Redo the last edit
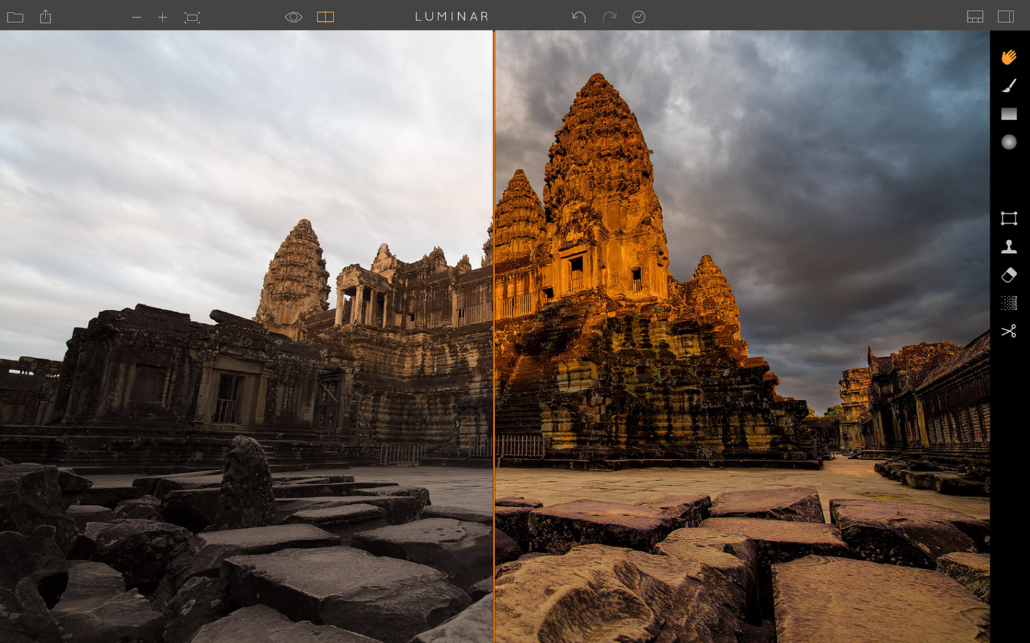This screenshot has width=1030, height=643. 609,17
